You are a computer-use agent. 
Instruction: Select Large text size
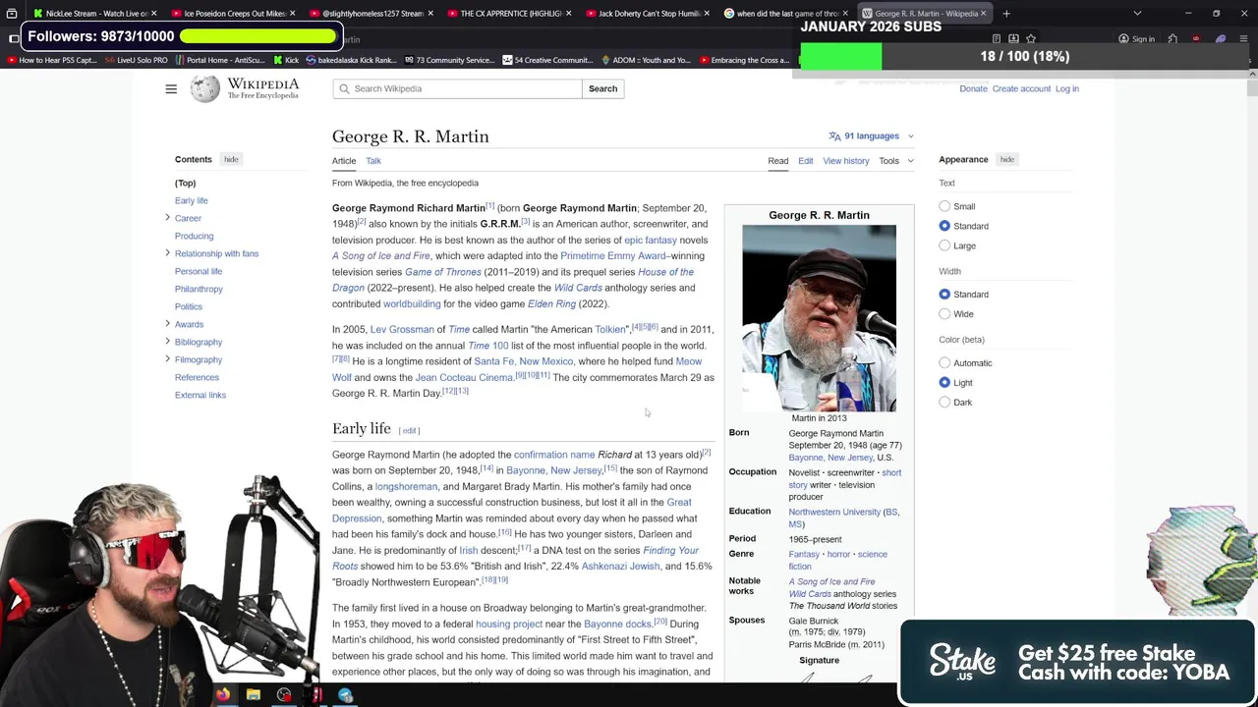pos(944,245)
